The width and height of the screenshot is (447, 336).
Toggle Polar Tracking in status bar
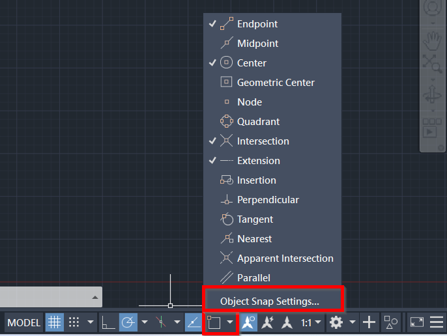click(128, 322)
